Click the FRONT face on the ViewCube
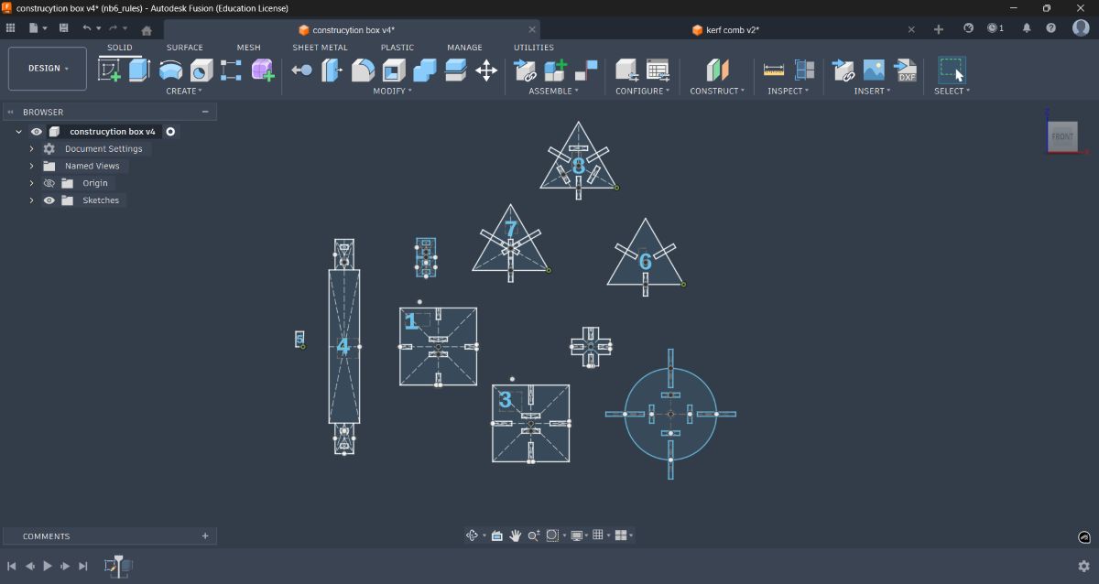The height and width of the screenshot is (584, 1099). tap(1062, 135)
